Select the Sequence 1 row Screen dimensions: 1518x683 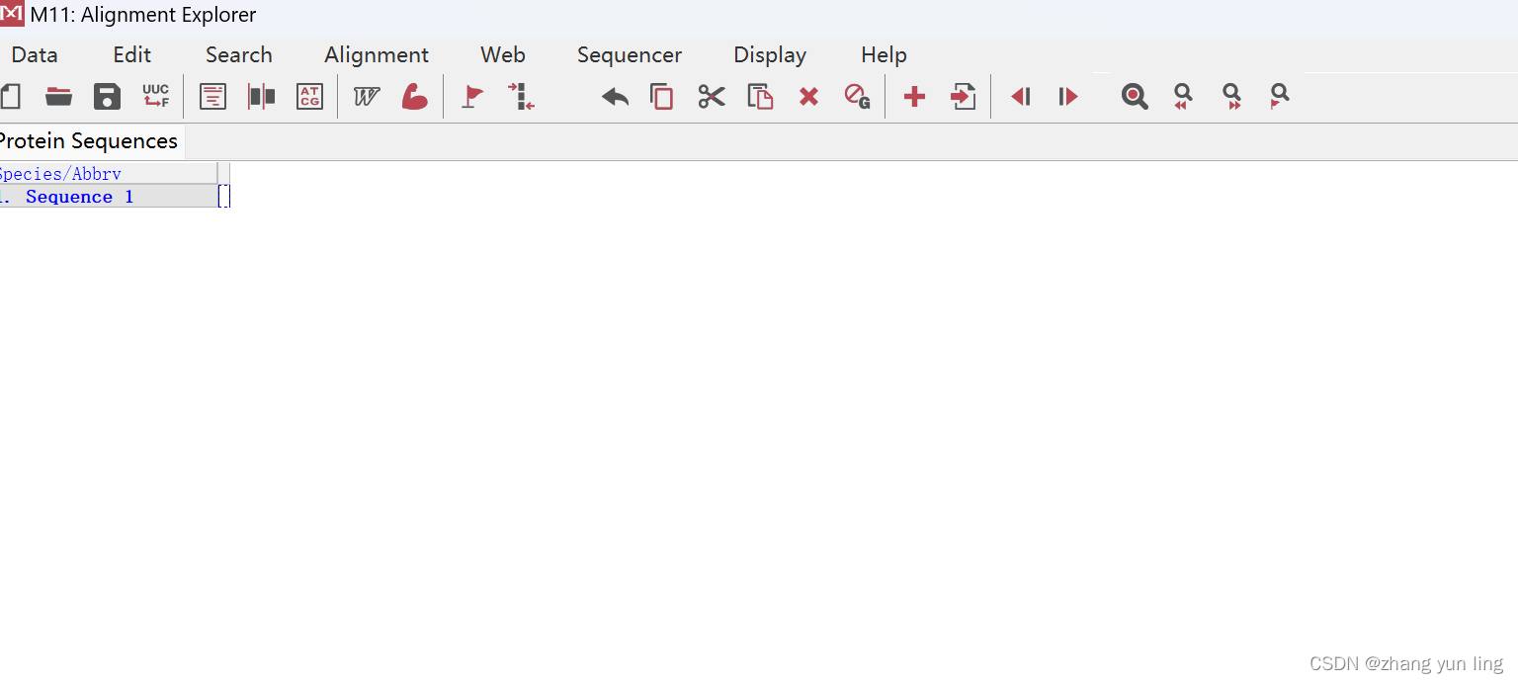[109, 197]
